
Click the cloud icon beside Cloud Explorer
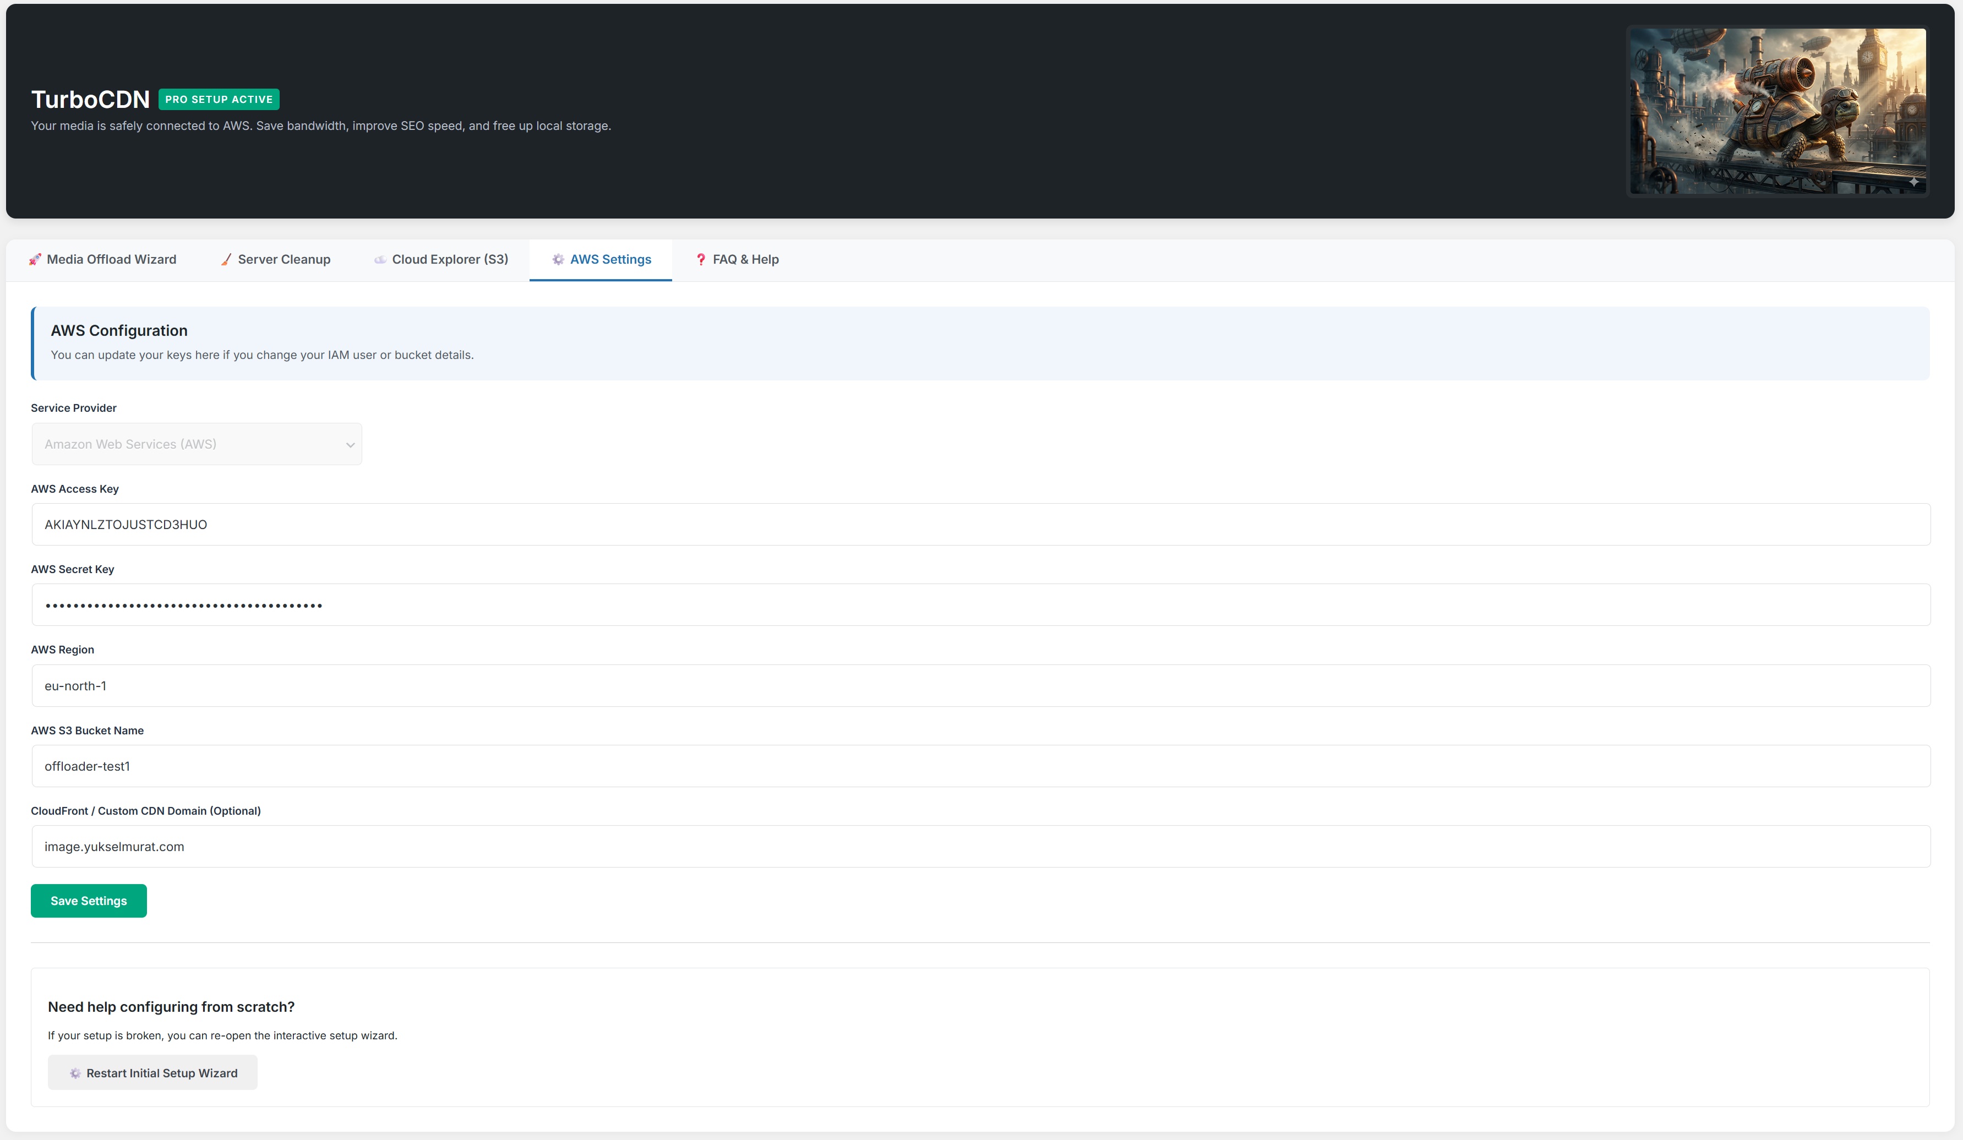(x=380, y=259)
